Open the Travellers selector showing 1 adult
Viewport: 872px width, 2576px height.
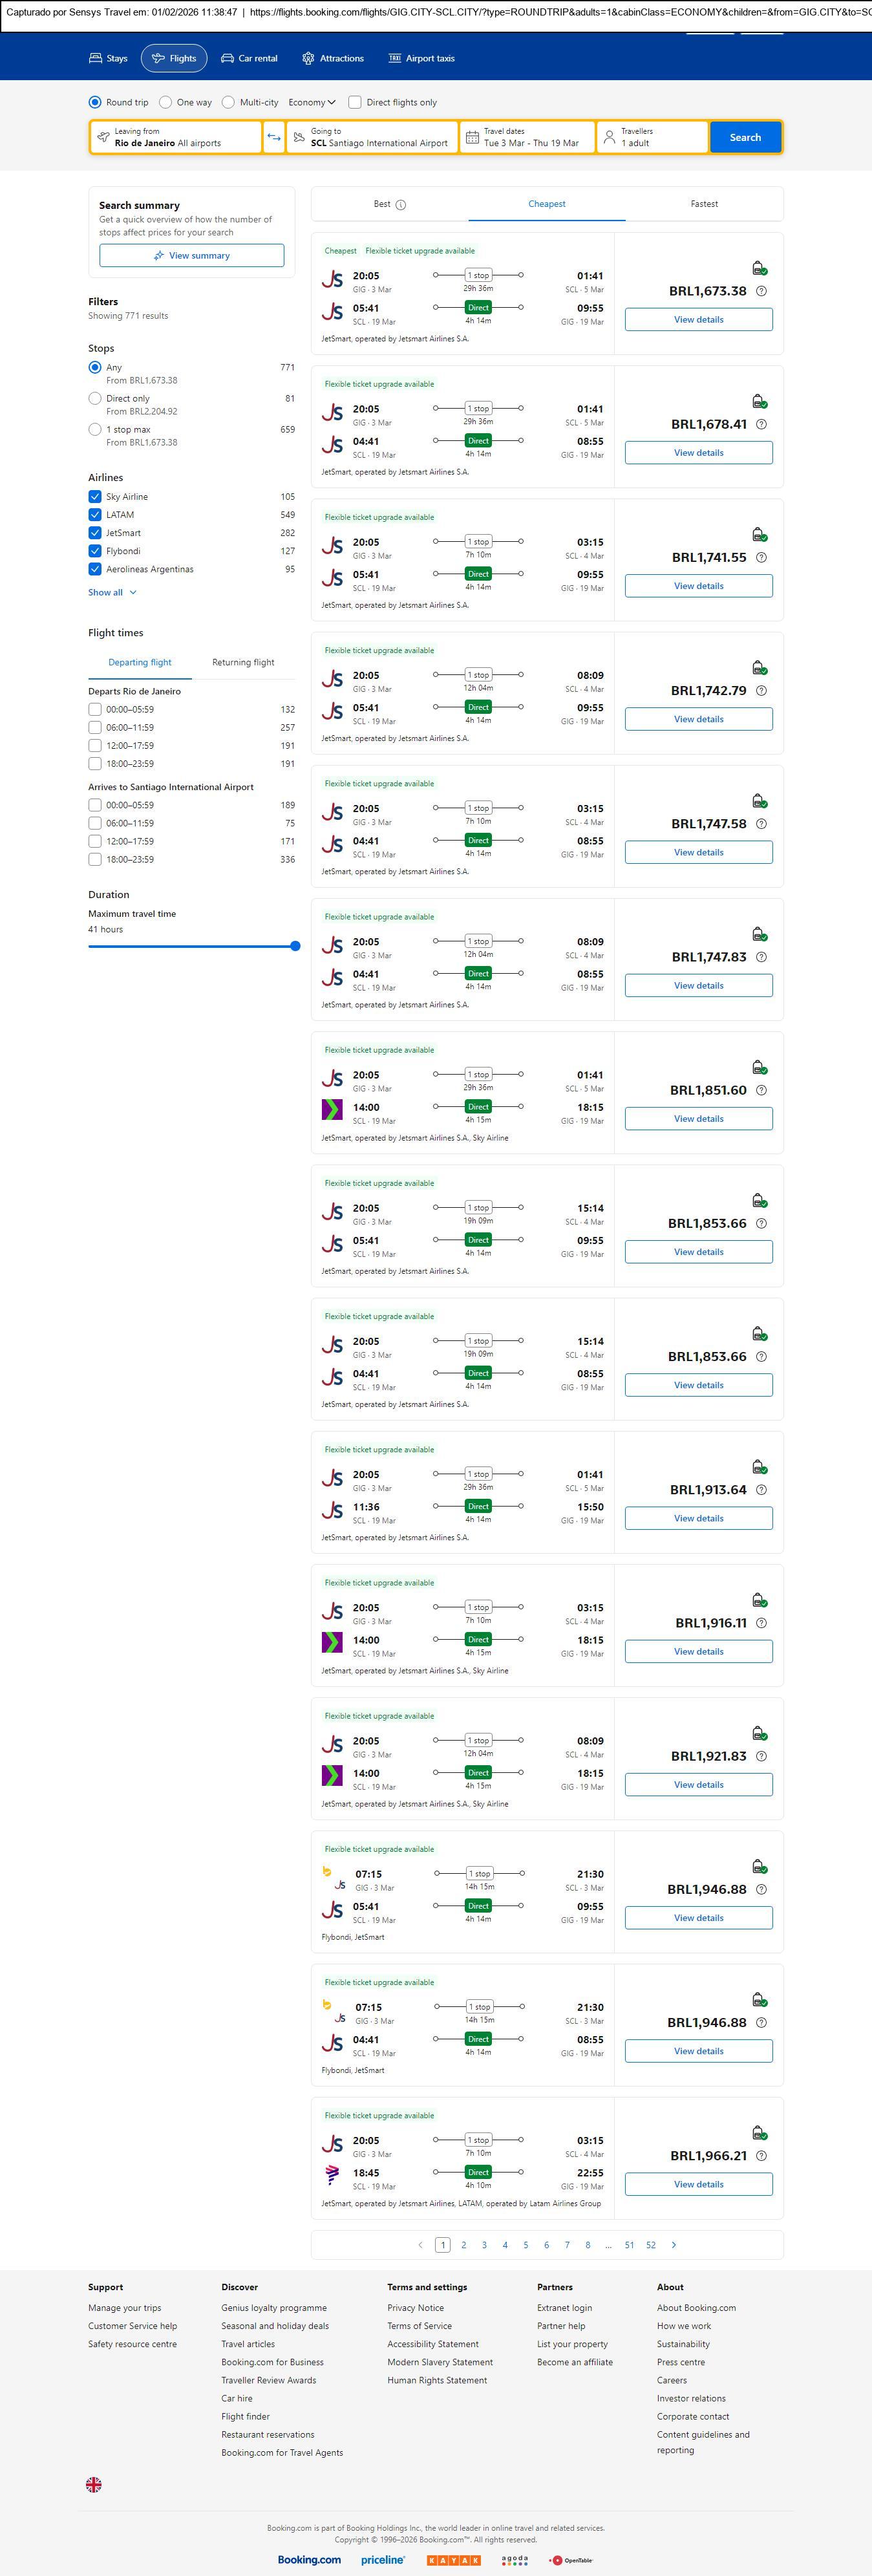tap(652, 137)
